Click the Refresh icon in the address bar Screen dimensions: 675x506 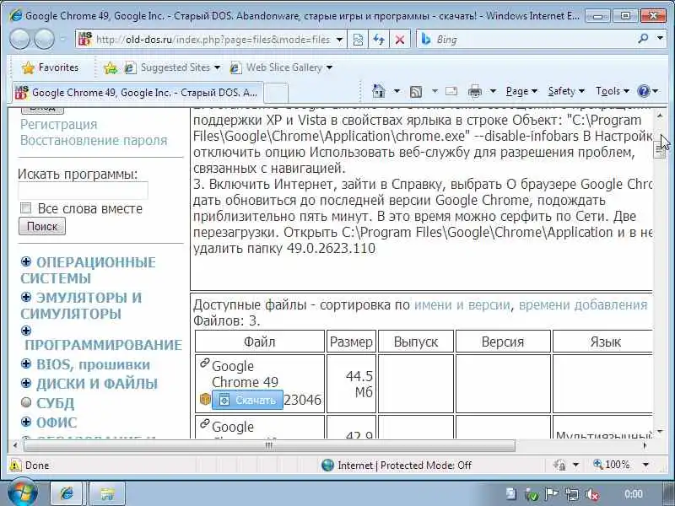379,40
